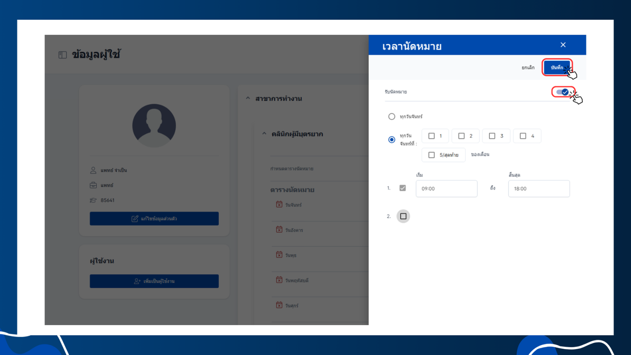Screen dimensions: 631x355
Task: Toggle the checkbox for time slot 1
Action: click(x=402, y=188)
